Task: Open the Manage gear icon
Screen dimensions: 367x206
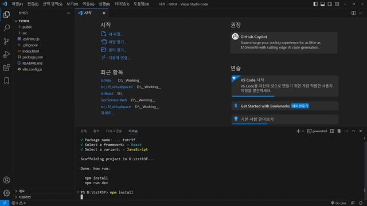Action: coord(6,193)
